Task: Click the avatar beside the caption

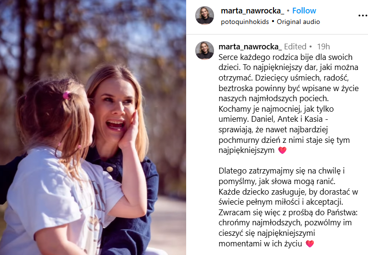Action: 205,50
